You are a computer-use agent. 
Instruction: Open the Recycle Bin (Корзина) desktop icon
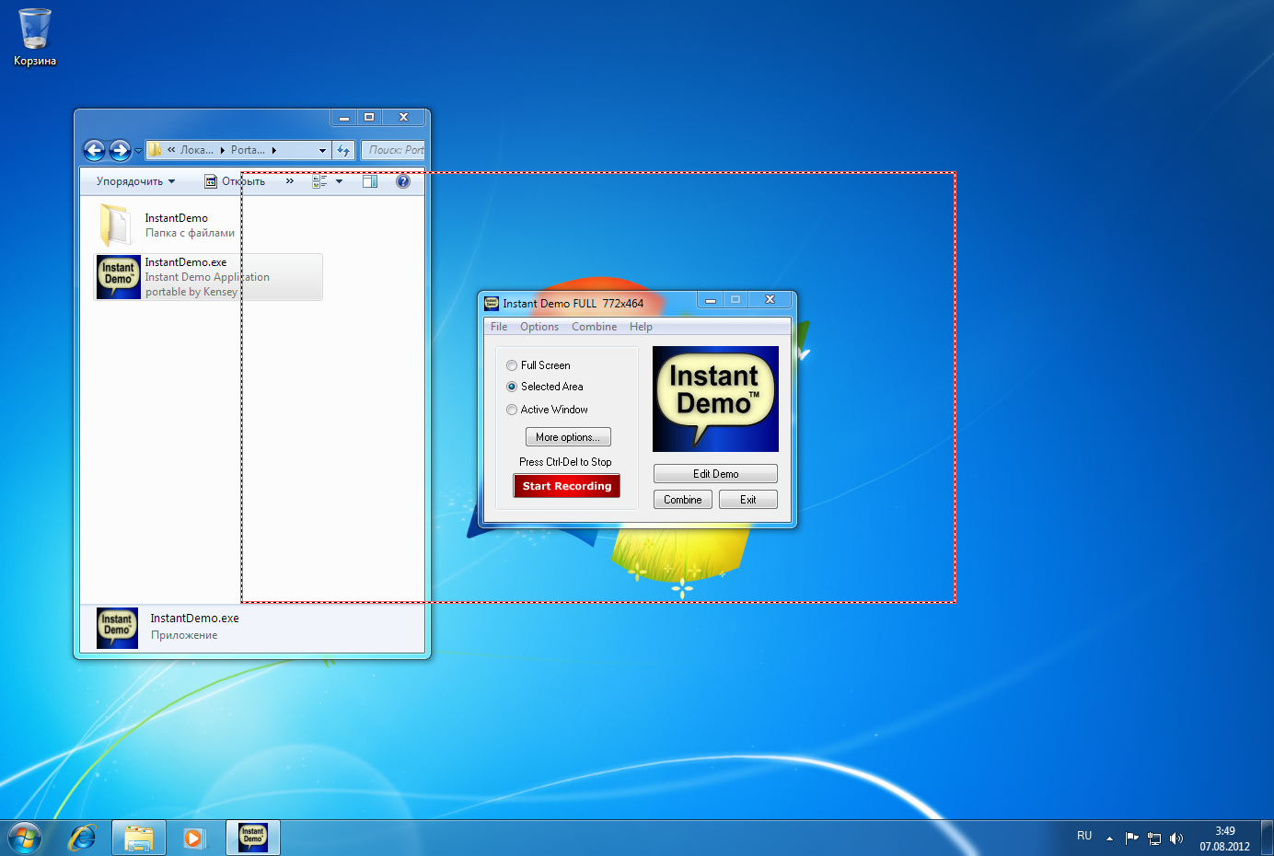point(35,37)
